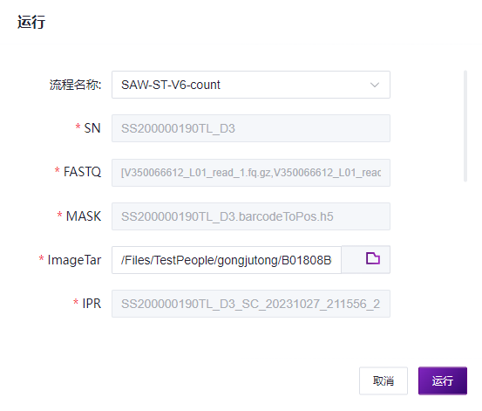Viewport: 482px width, 411px height.
Task: Click the purple 运行 run button
Action: (443, 380)
